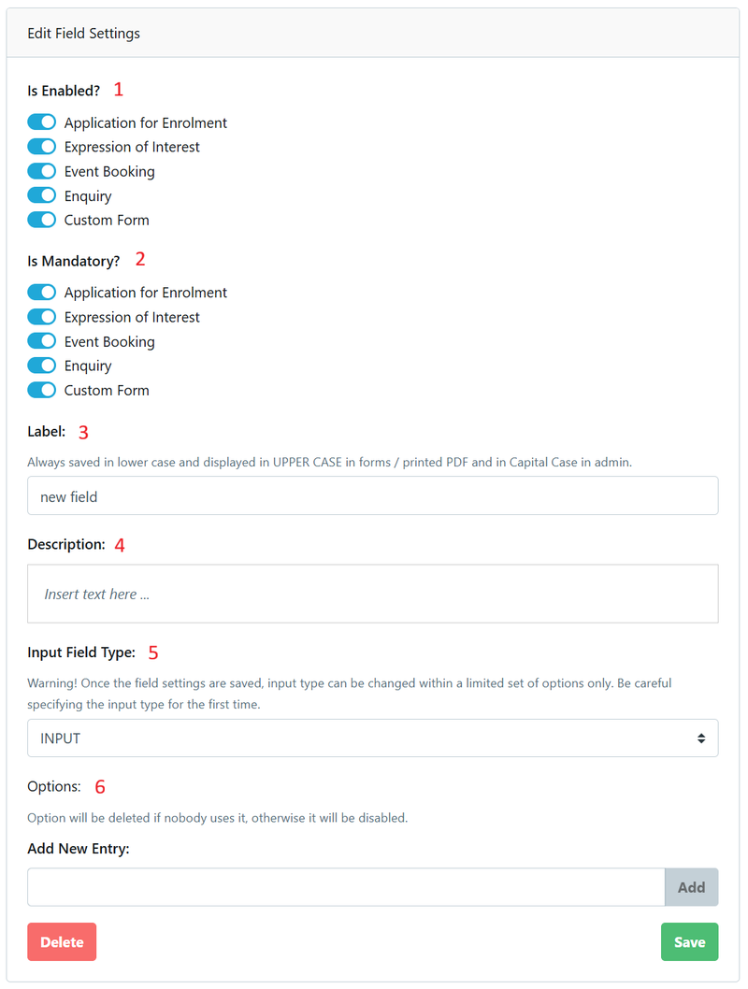Click the Edit Field Settings header
748x989 pixels.
(83, 32)
